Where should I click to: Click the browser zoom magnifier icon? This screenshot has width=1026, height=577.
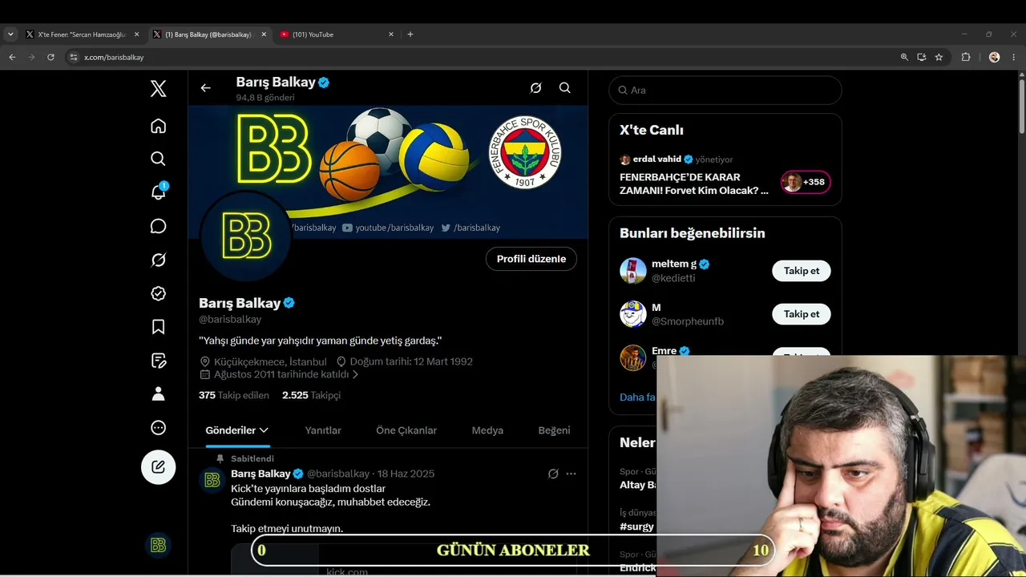(x=904, y=57)
